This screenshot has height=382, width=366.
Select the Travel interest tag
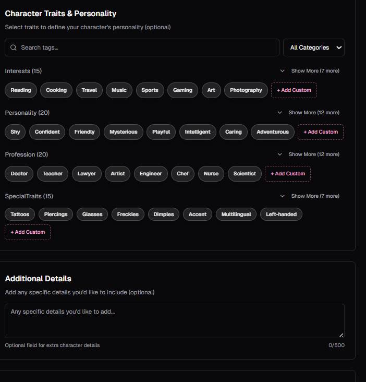tap(89, 90)
